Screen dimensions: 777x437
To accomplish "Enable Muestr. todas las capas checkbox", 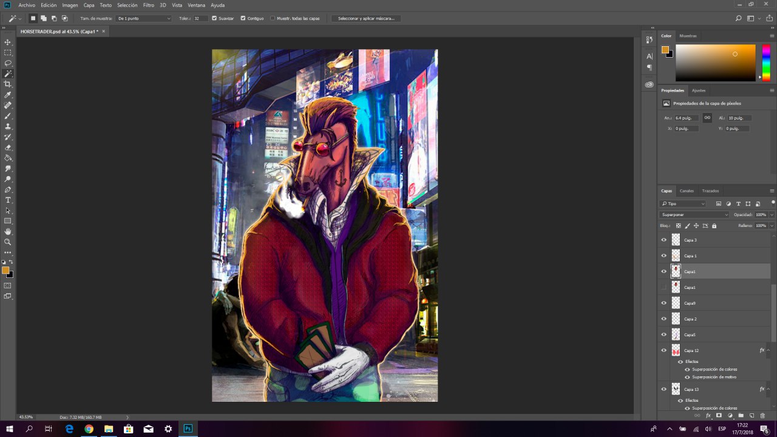I will [x=272, y=18].
